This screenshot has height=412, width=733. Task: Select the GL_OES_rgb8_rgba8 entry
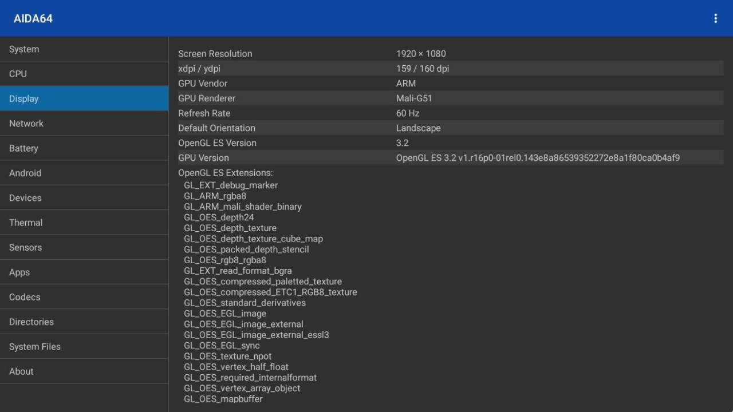tap(225, 260)
